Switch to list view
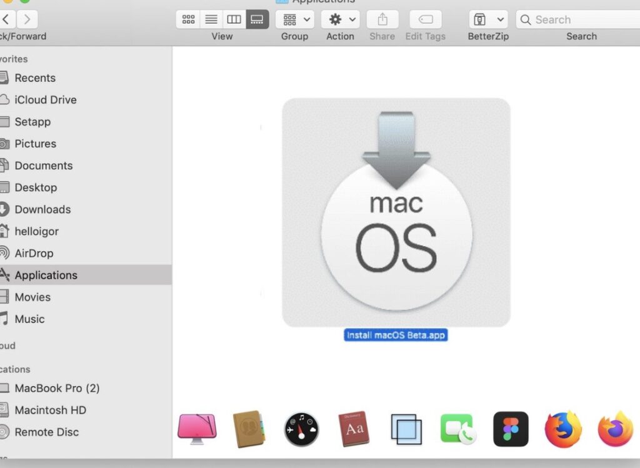 pos(211,19)
